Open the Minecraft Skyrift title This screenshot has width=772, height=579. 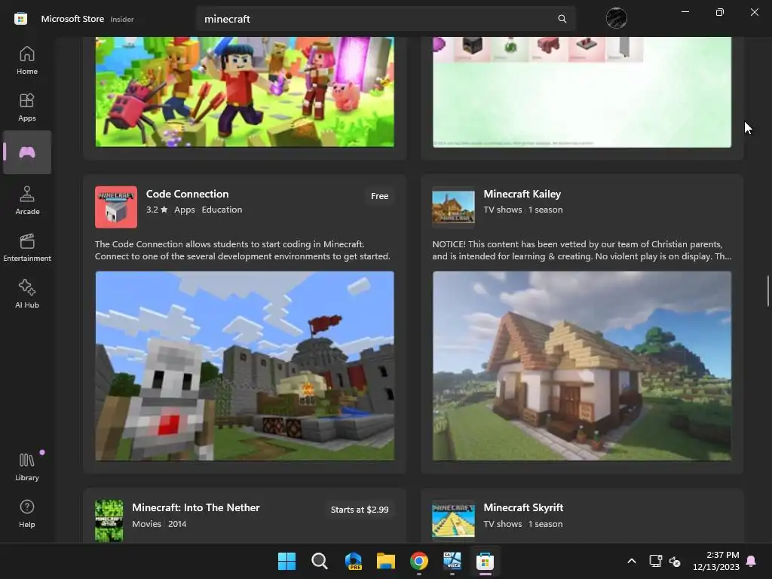pyautogui.click(x=523, y=507)
